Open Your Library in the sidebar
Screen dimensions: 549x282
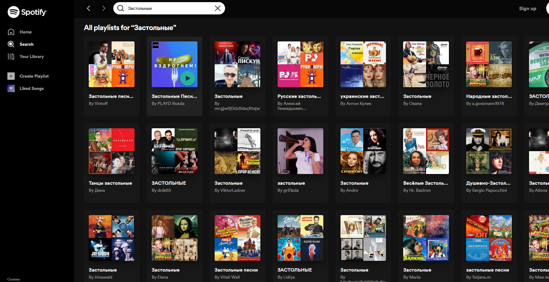(x=26, y=56)
